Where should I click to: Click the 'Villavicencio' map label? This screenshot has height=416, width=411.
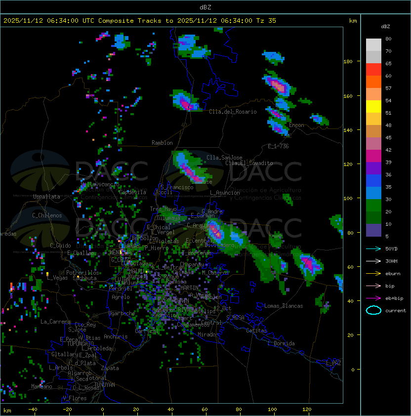(100, 184)
